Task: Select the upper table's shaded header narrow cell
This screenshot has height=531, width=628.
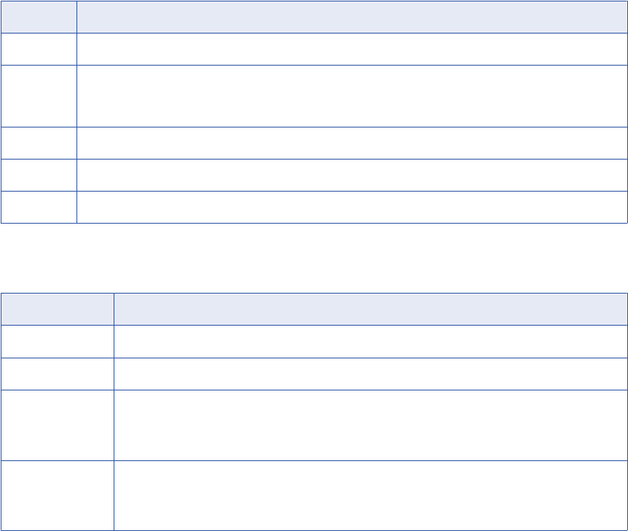Action: click(39, 17)
